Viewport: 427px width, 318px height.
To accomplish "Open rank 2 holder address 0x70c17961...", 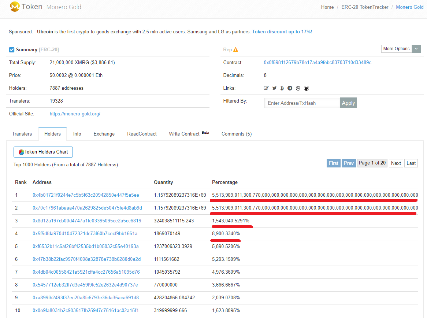I will tap(87, 208).
